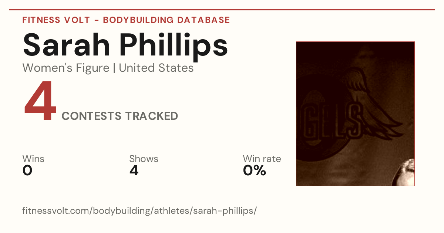Image resolution: width=444 pixels, height=233 pixels.
Task: Click the word Sarah in the title
Action: click(x=67, y=45)
